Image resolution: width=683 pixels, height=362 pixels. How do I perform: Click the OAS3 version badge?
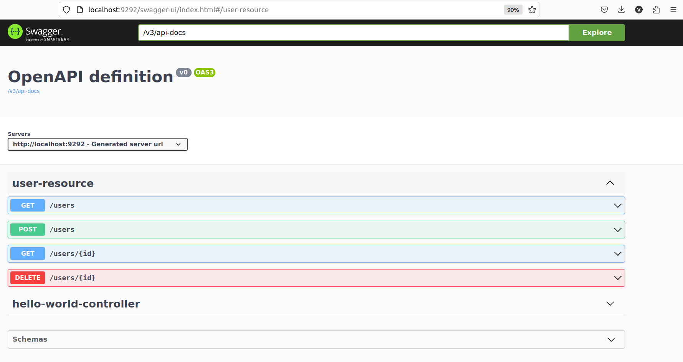(205, 73)
